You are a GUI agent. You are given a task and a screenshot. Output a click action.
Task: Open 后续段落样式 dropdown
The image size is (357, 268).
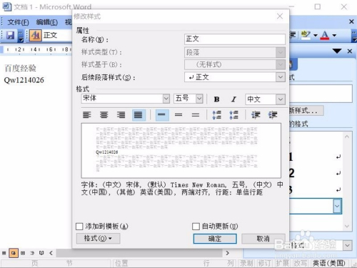pos(281,77)
